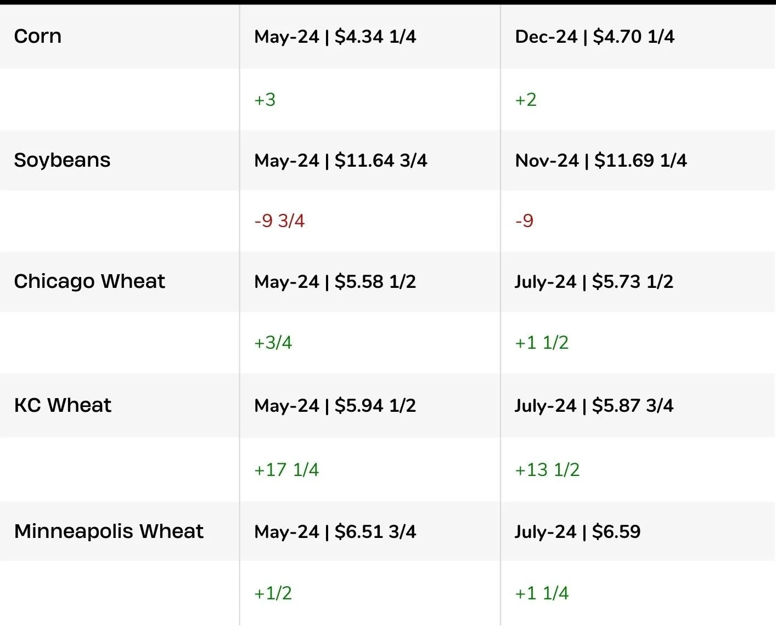Click Chicago Wheat May-24 $5.58 1/2 price
Viewport: 776px width, 635px height.
[335, 282]
